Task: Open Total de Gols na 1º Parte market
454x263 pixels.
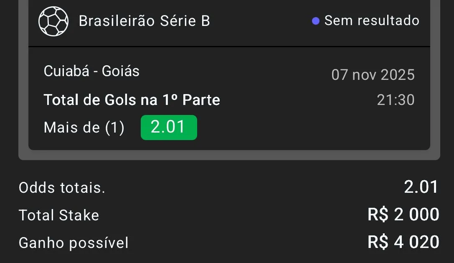Action: click(132, 100)
